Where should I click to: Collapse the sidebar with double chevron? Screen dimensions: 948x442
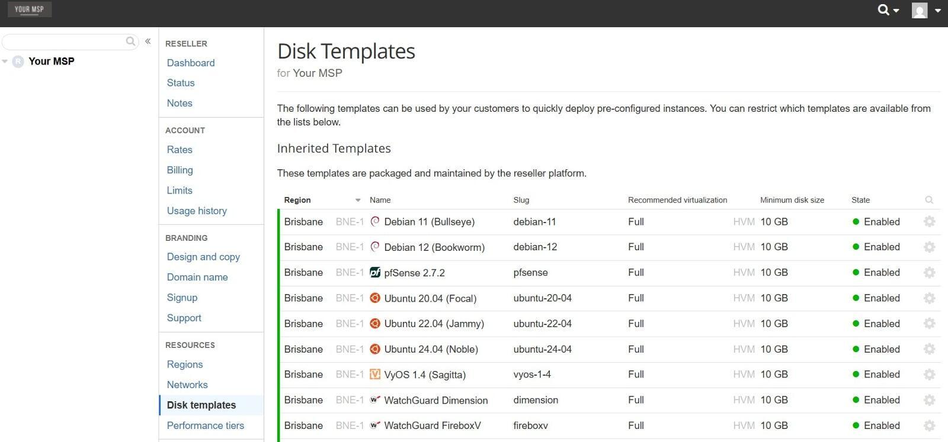point(148,41)
